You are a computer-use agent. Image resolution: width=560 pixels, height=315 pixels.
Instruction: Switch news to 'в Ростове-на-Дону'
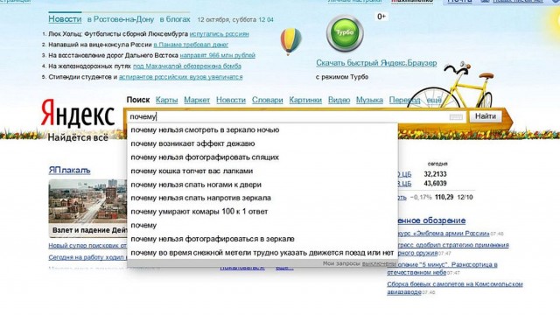click(x=121, y=19)
